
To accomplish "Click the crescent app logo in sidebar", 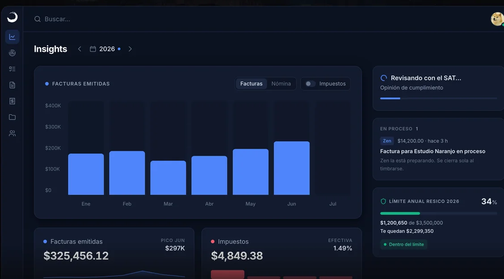I will [x=12, y=17].
